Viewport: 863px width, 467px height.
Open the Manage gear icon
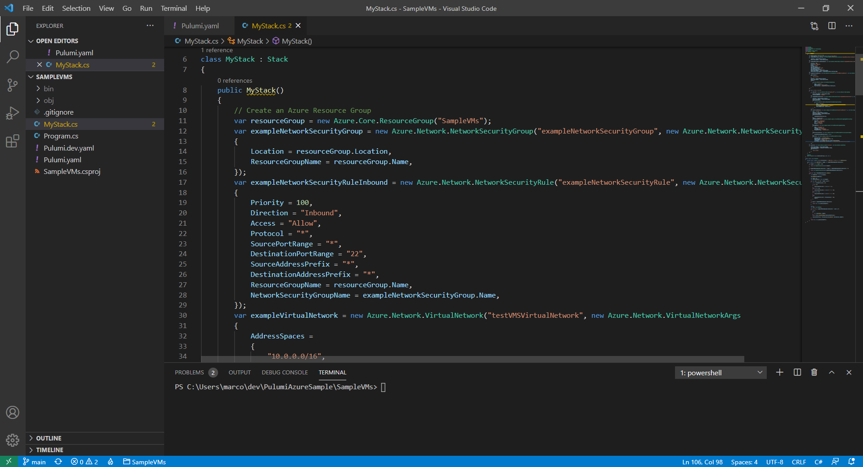13,440
